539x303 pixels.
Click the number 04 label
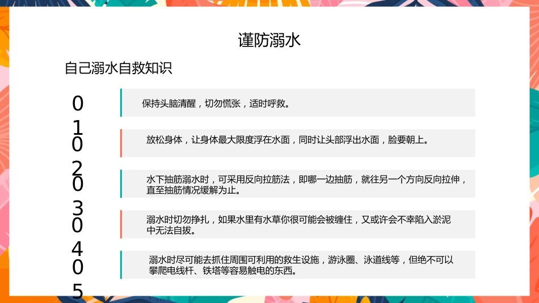pos(77,237)
